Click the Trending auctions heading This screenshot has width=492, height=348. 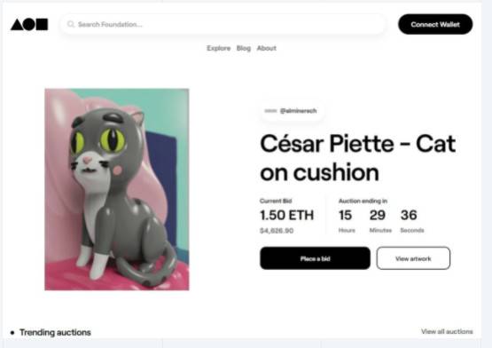(55, 332)
